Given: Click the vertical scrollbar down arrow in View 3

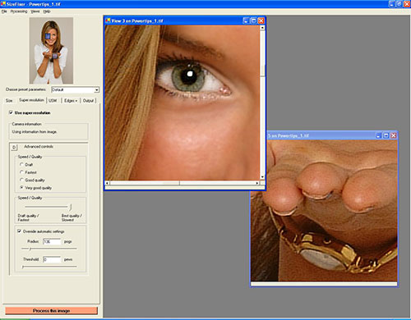Looking at the screenshot, I should 262,177.
